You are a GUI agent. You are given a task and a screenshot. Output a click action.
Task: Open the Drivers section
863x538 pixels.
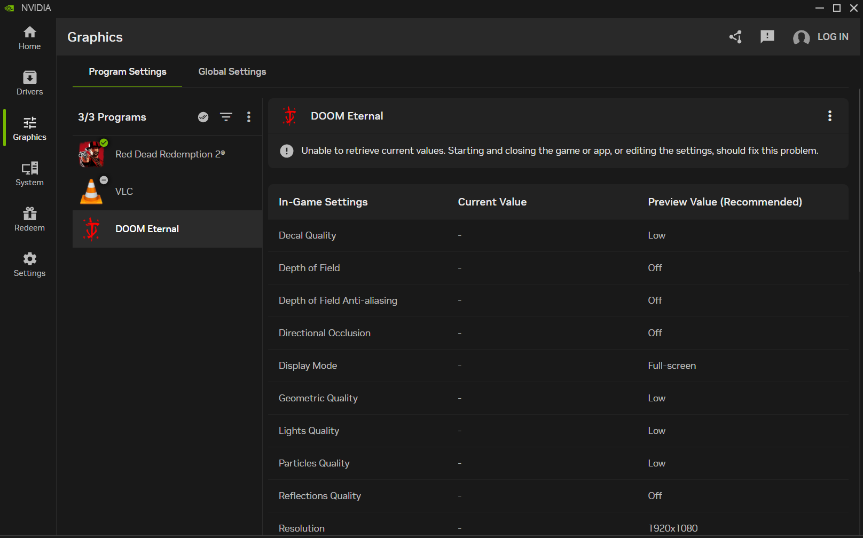(x=29, y=83)
